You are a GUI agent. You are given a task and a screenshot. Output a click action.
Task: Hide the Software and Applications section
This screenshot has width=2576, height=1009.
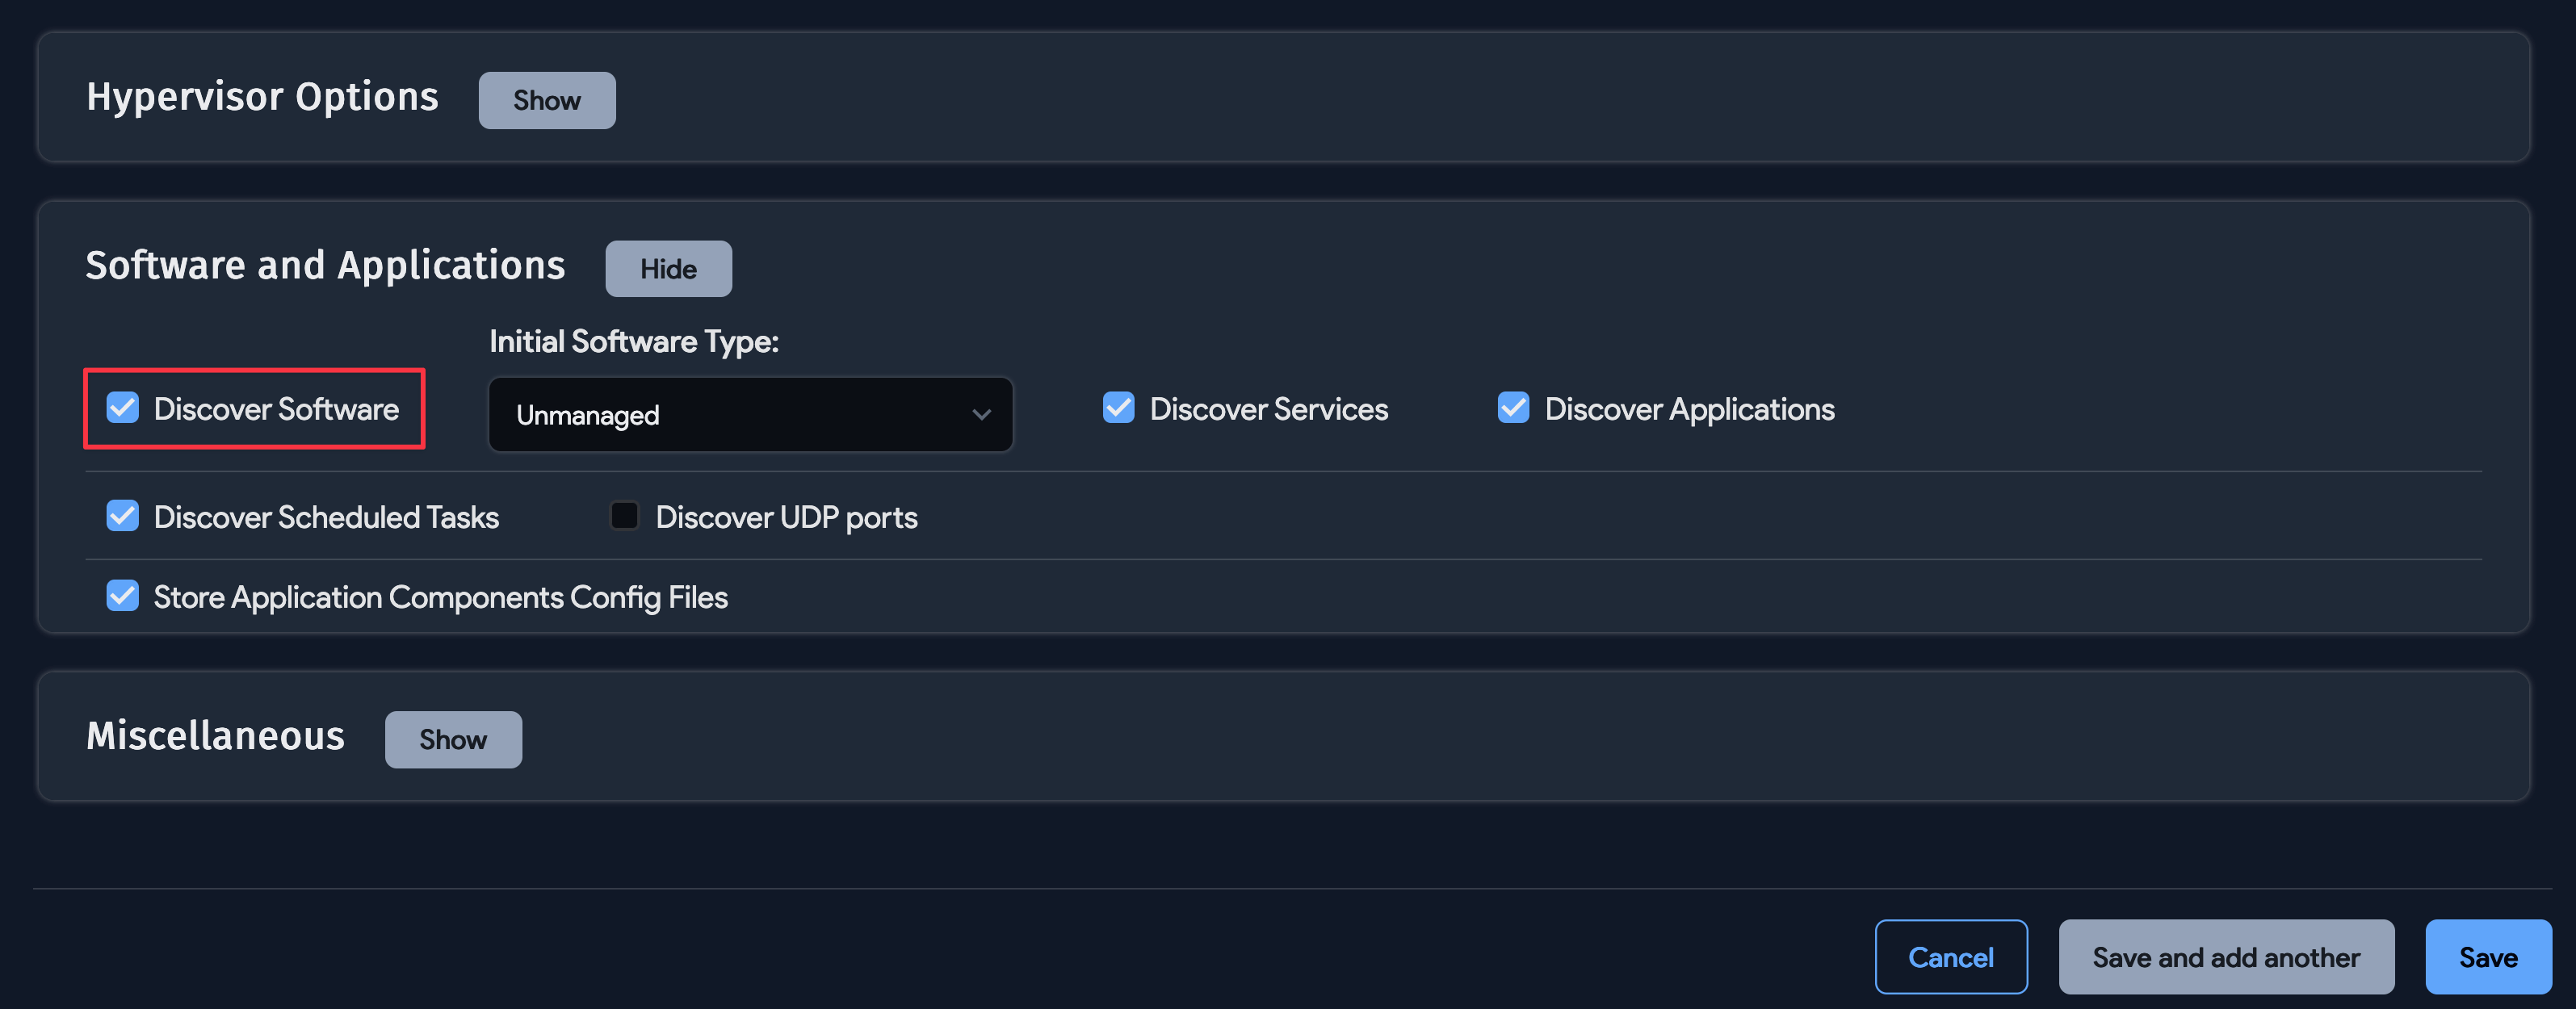[668, 268]
